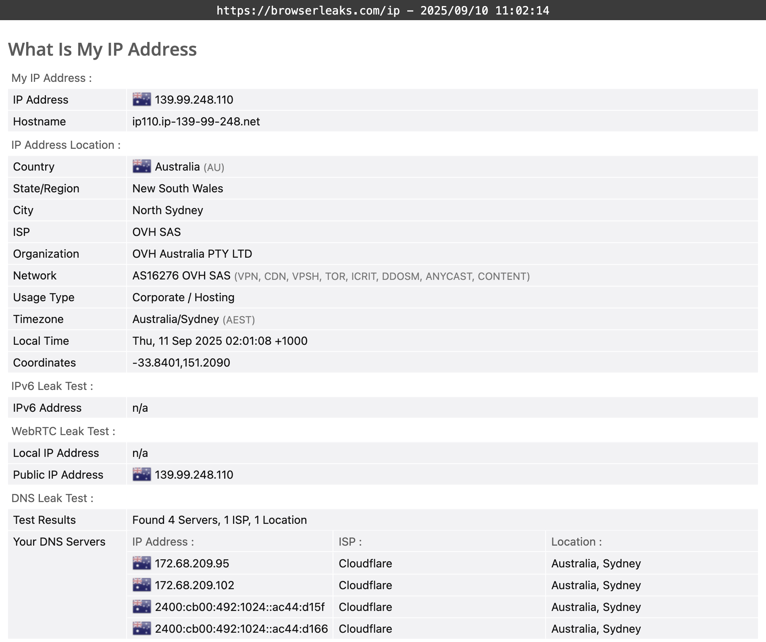
Task: Click the 'Usage Type' row label
Action: click(x=44, y=297)
